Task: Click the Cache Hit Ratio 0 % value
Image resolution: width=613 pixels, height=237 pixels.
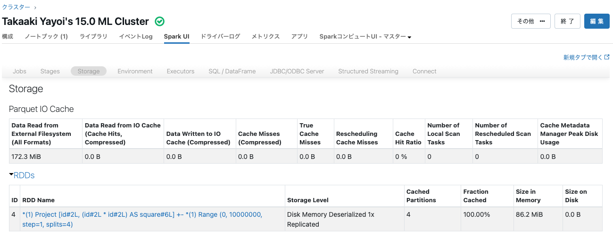Action: click(x=401, y=157)
